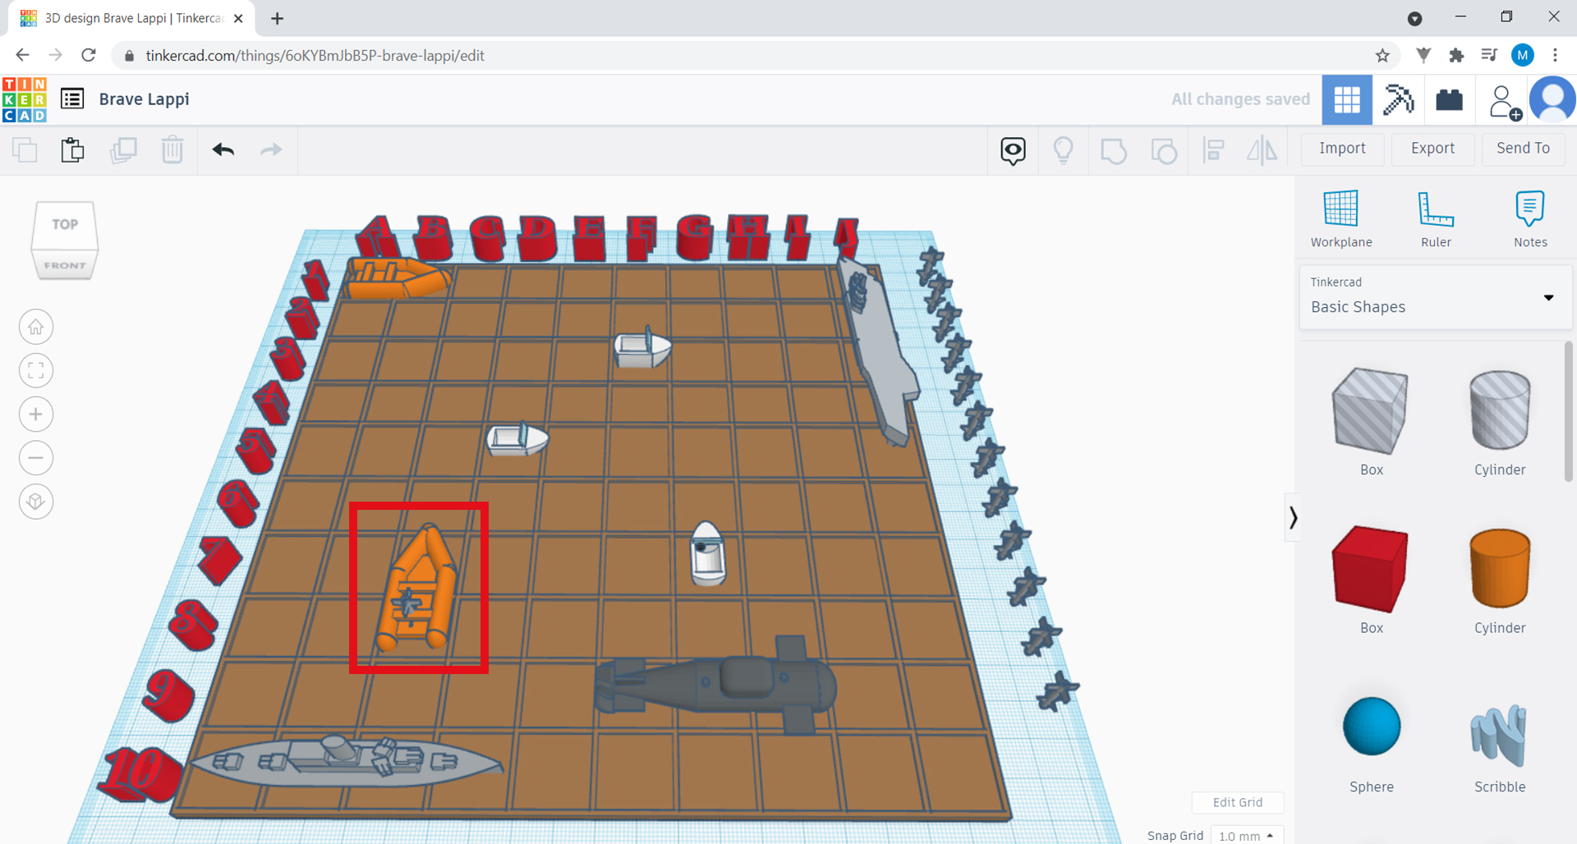Zoom in with plus button
Screen dimensions: 1577x844
click(36, 415)
